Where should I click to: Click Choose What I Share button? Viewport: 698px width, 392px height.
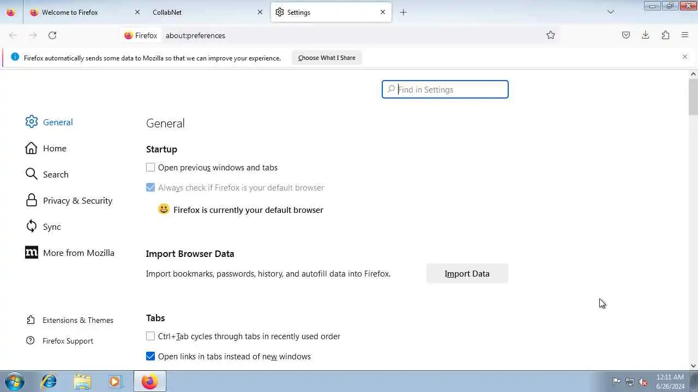click(x=327, y=58)
